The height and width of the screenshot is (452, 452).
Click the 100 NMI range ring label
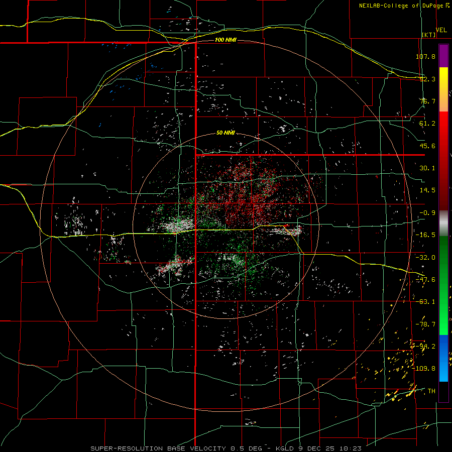coord(225,40)
